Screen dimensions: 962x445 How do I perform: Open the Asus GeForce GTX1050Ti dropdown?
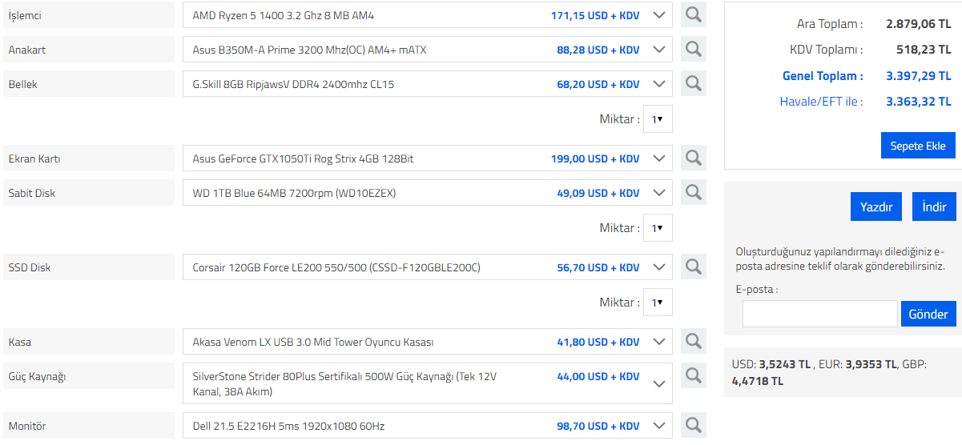pos(428,158)
